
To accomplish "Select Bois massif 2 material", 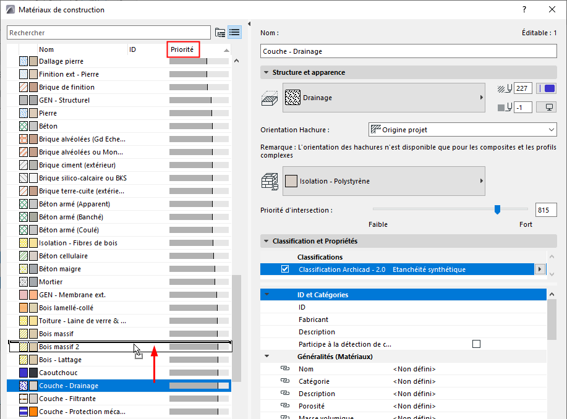I will pos(119,347).
